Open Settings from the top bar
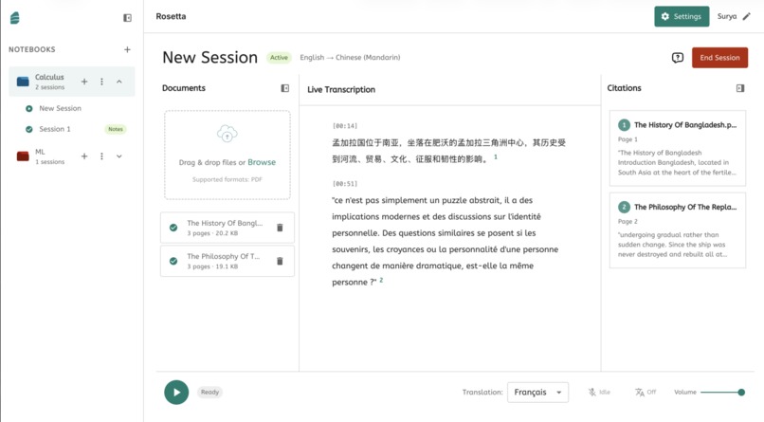764x422 pixels. [x=682, y=16]
